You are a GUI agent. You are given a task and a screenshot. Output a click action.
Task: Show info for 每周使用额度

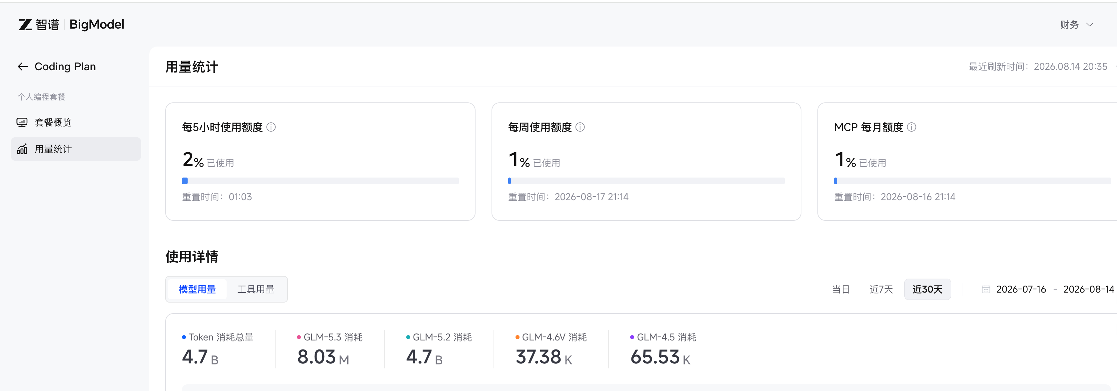(x=580, y=127)
